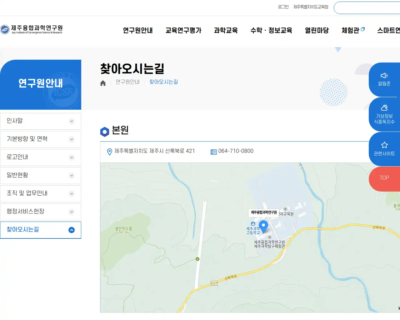
Task: Click the phone number 064-710-0800
Action: (x=236, y=151)
